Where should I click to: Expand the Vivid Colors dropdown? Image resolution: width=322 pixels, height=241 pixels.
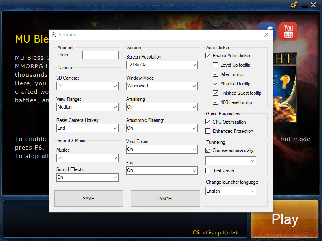click(x=162, y=150)
